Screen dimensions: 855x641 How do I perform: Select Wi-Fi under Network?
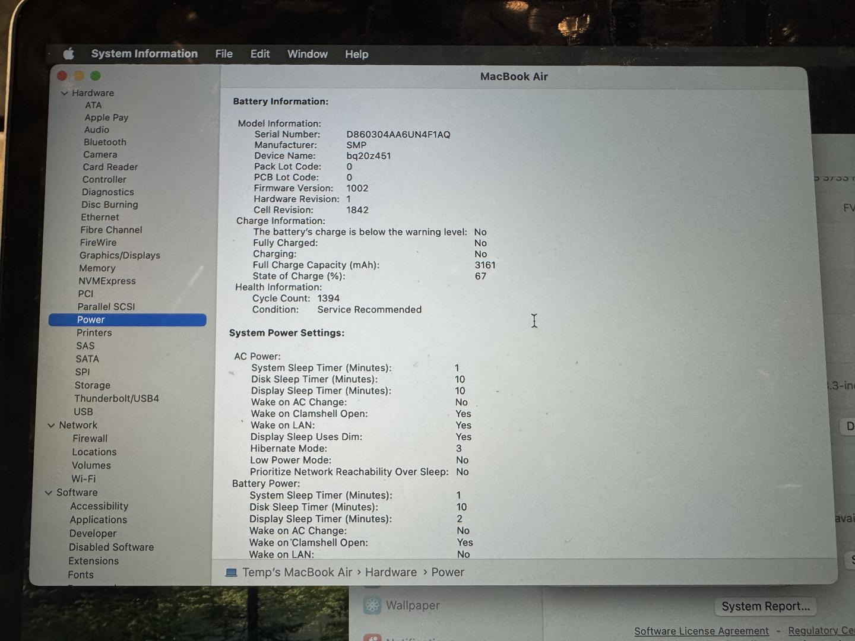[84, 479]
